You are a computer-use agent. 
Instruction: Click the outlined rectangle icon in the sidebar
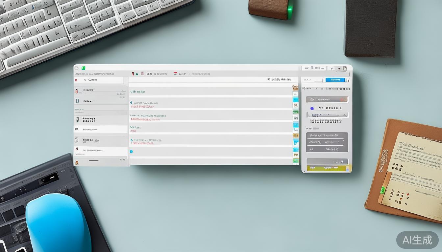coord(77,101)
